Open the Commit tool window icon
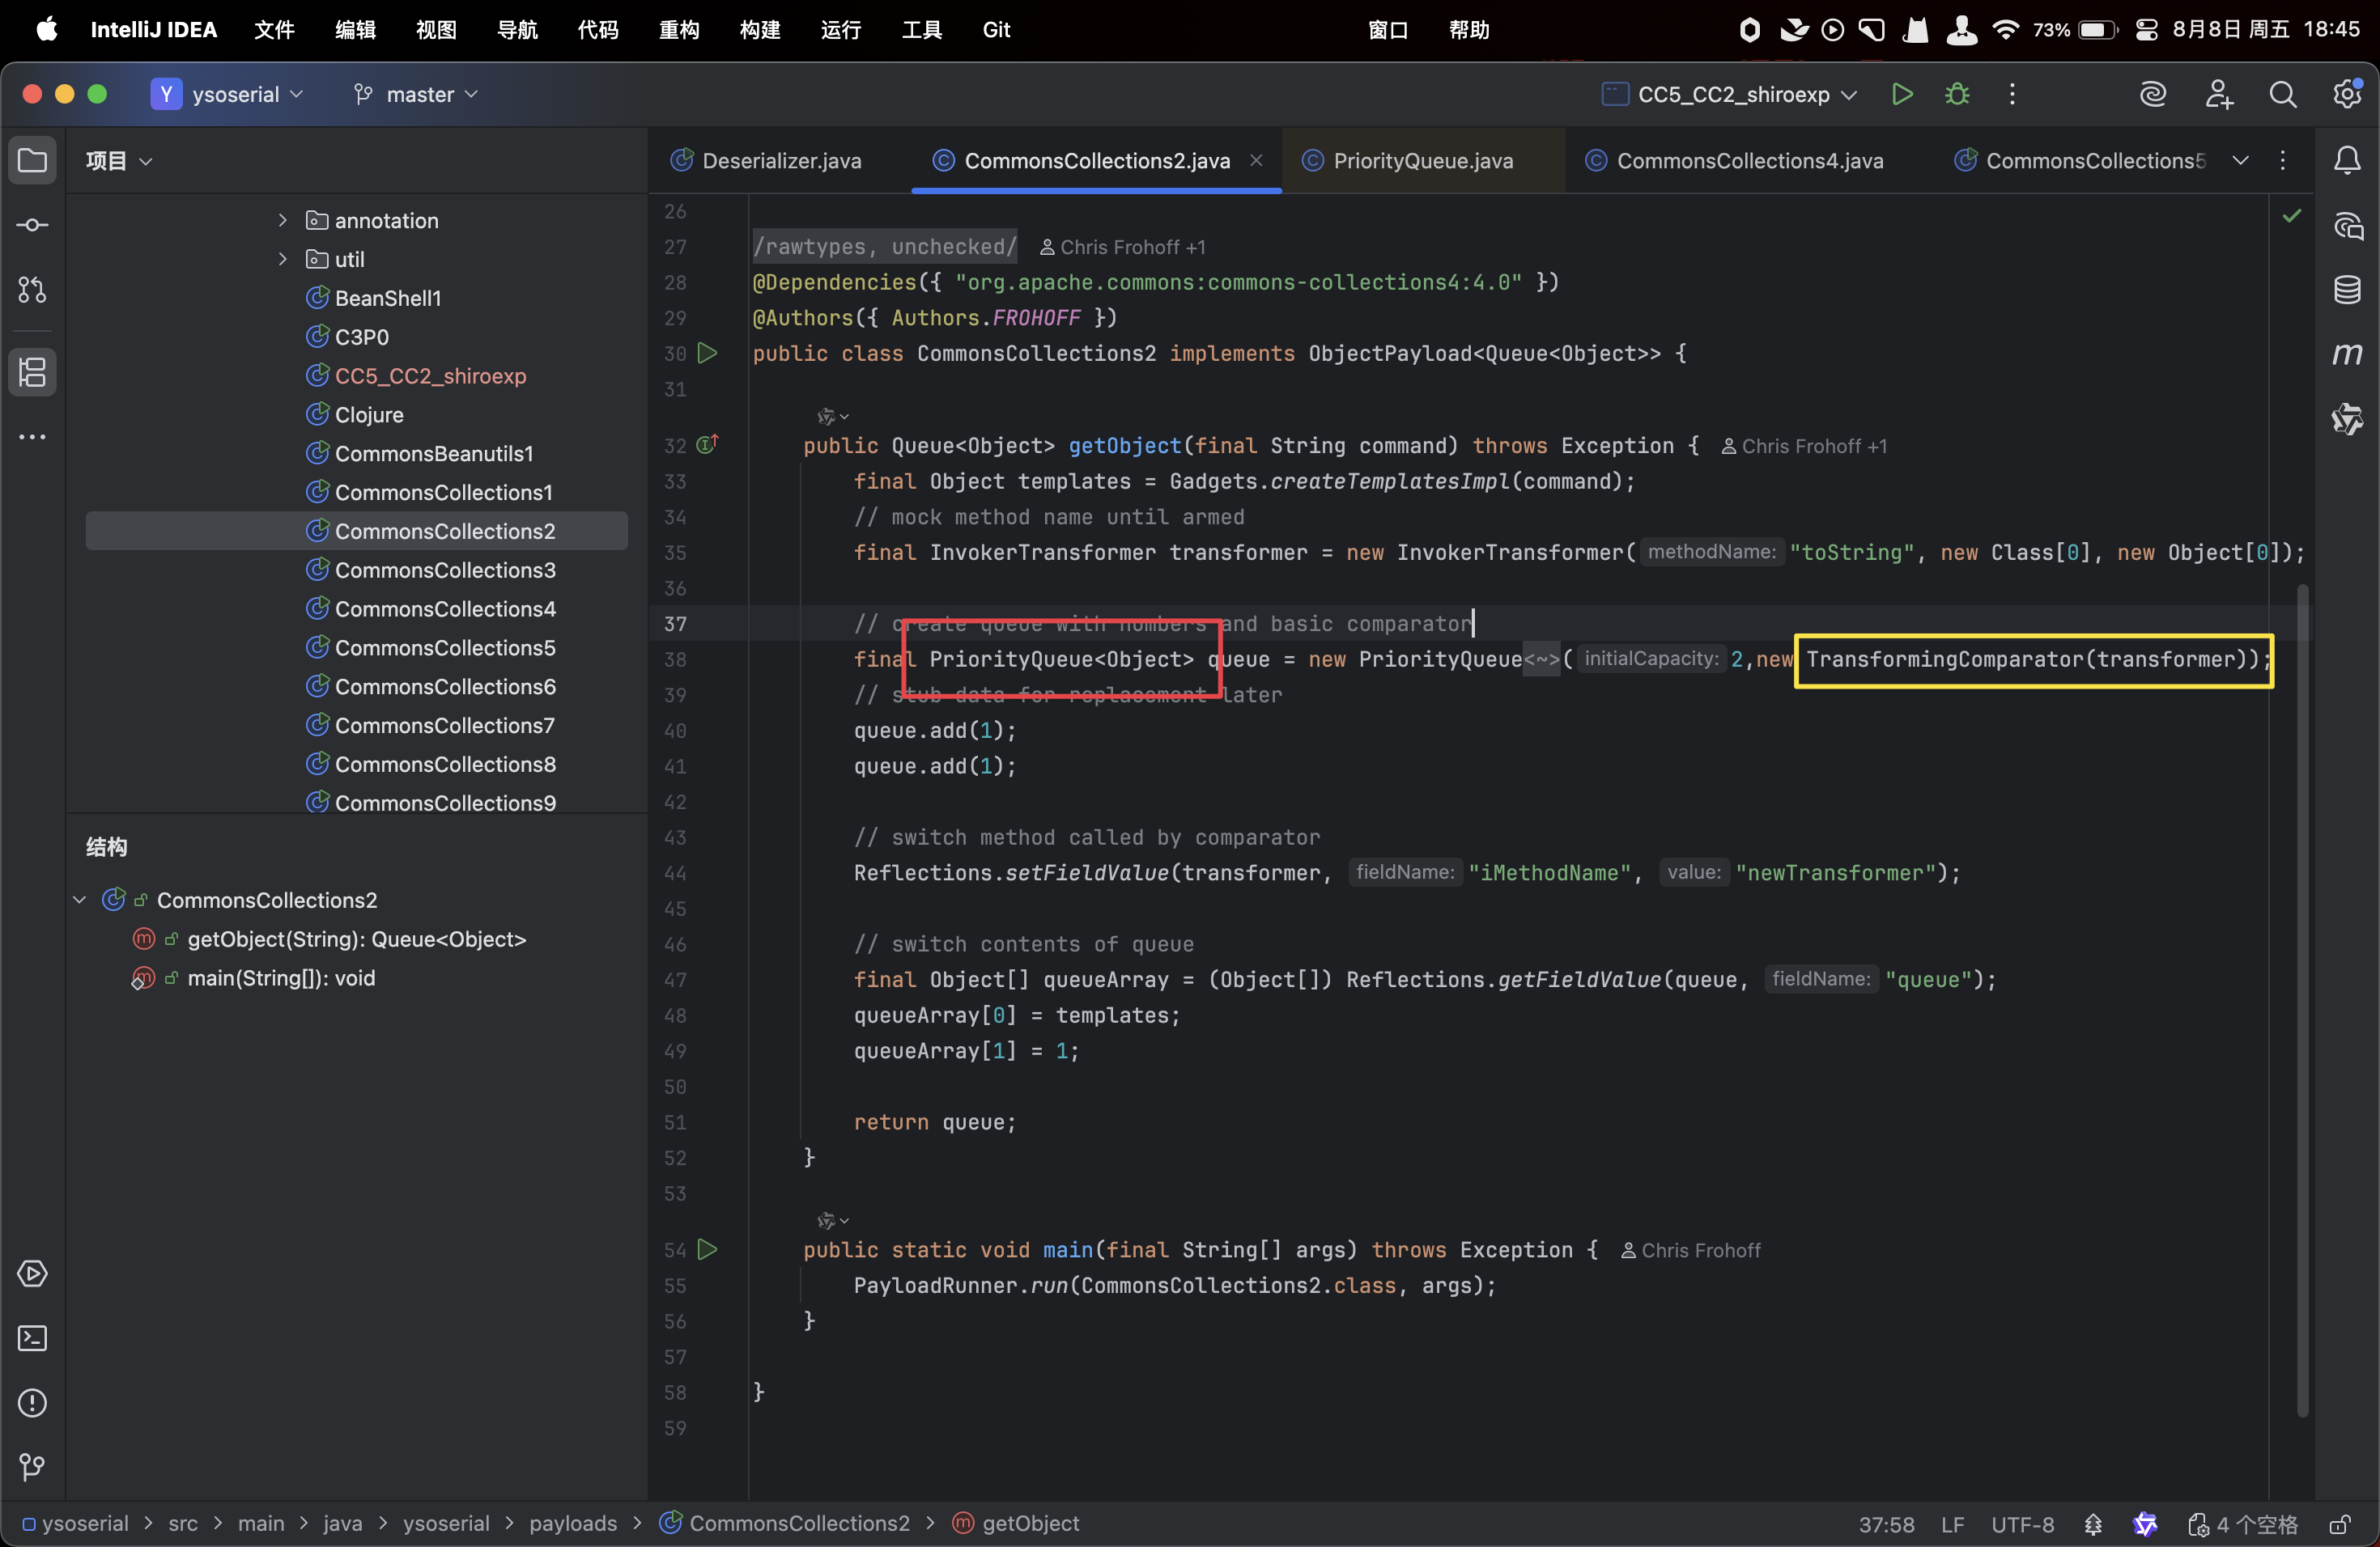This screenshot has width=2380, height=1547. (32, 225)
